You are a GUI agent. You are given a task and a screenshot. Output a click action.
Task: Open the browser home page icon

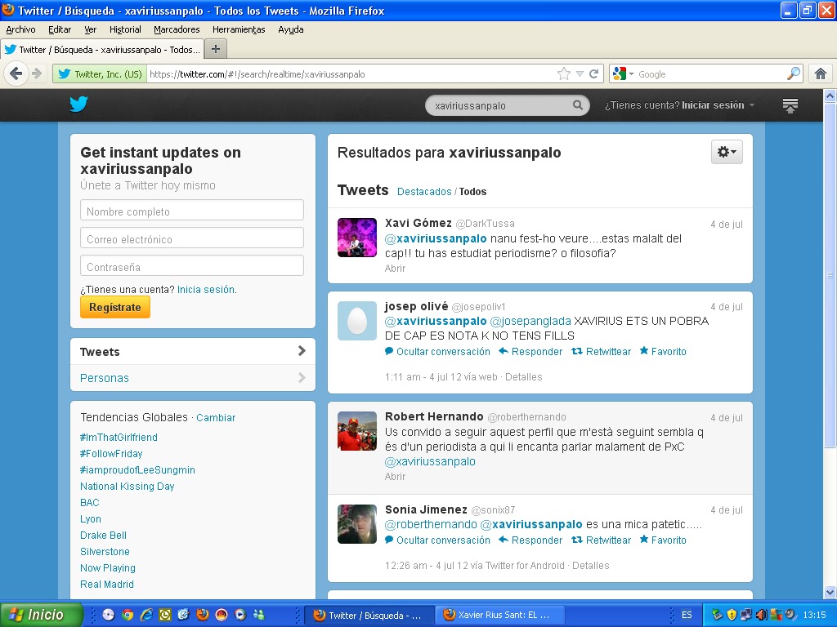(821, 73)
